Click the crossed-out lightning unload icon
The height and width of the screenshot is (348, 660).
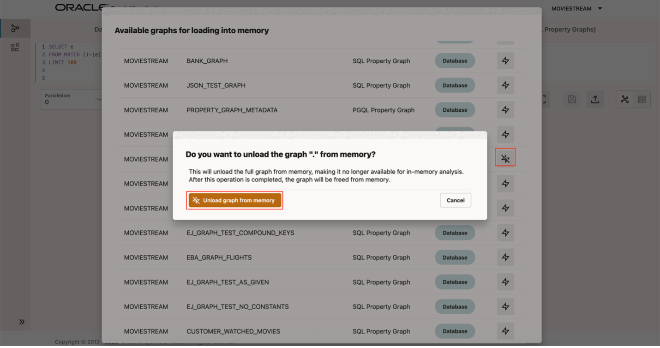click(x=505, y=159)
